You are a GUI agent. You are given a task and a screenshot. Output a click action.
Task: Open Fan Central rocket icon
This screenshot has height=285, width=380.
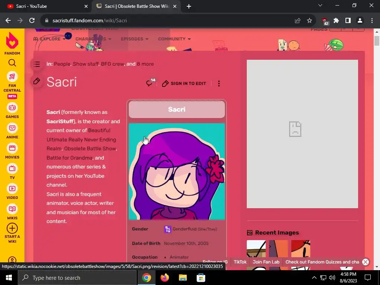[12, 77]
